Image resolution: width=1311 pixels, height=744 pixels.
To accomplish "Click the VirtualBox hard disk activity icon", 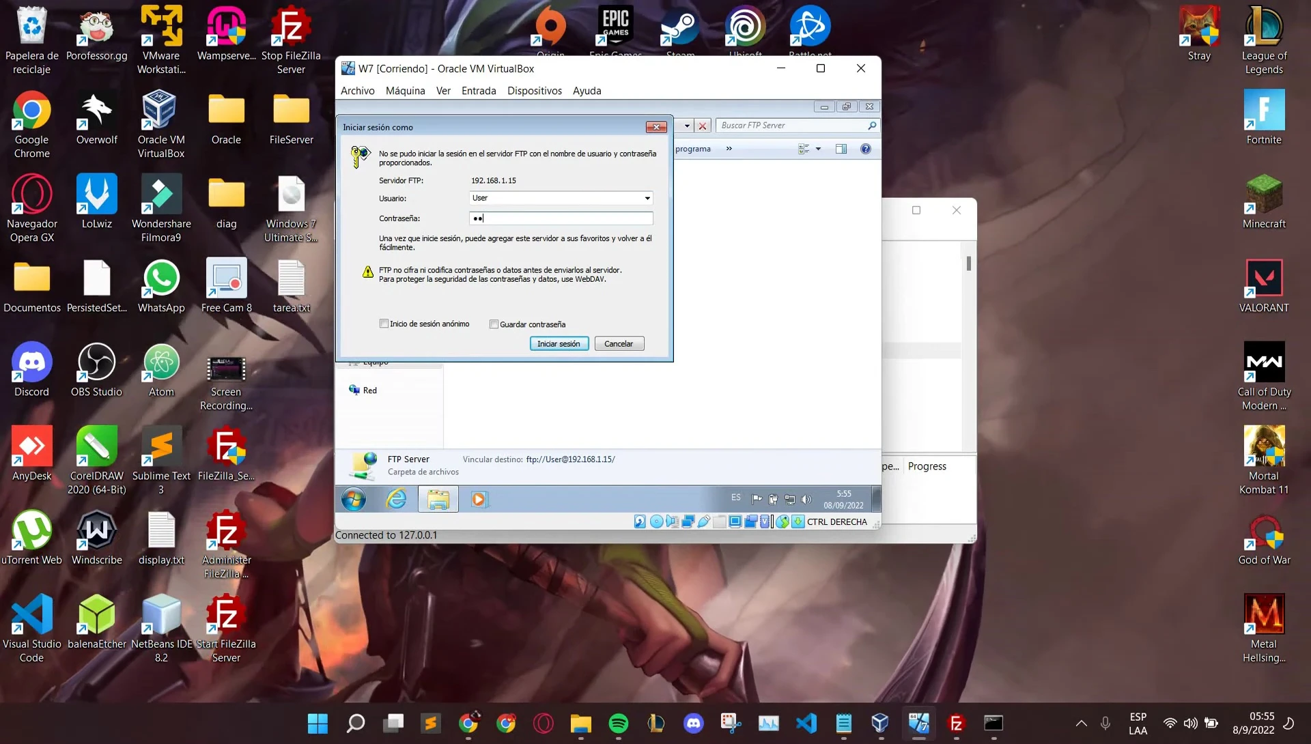I will (640, 522).
